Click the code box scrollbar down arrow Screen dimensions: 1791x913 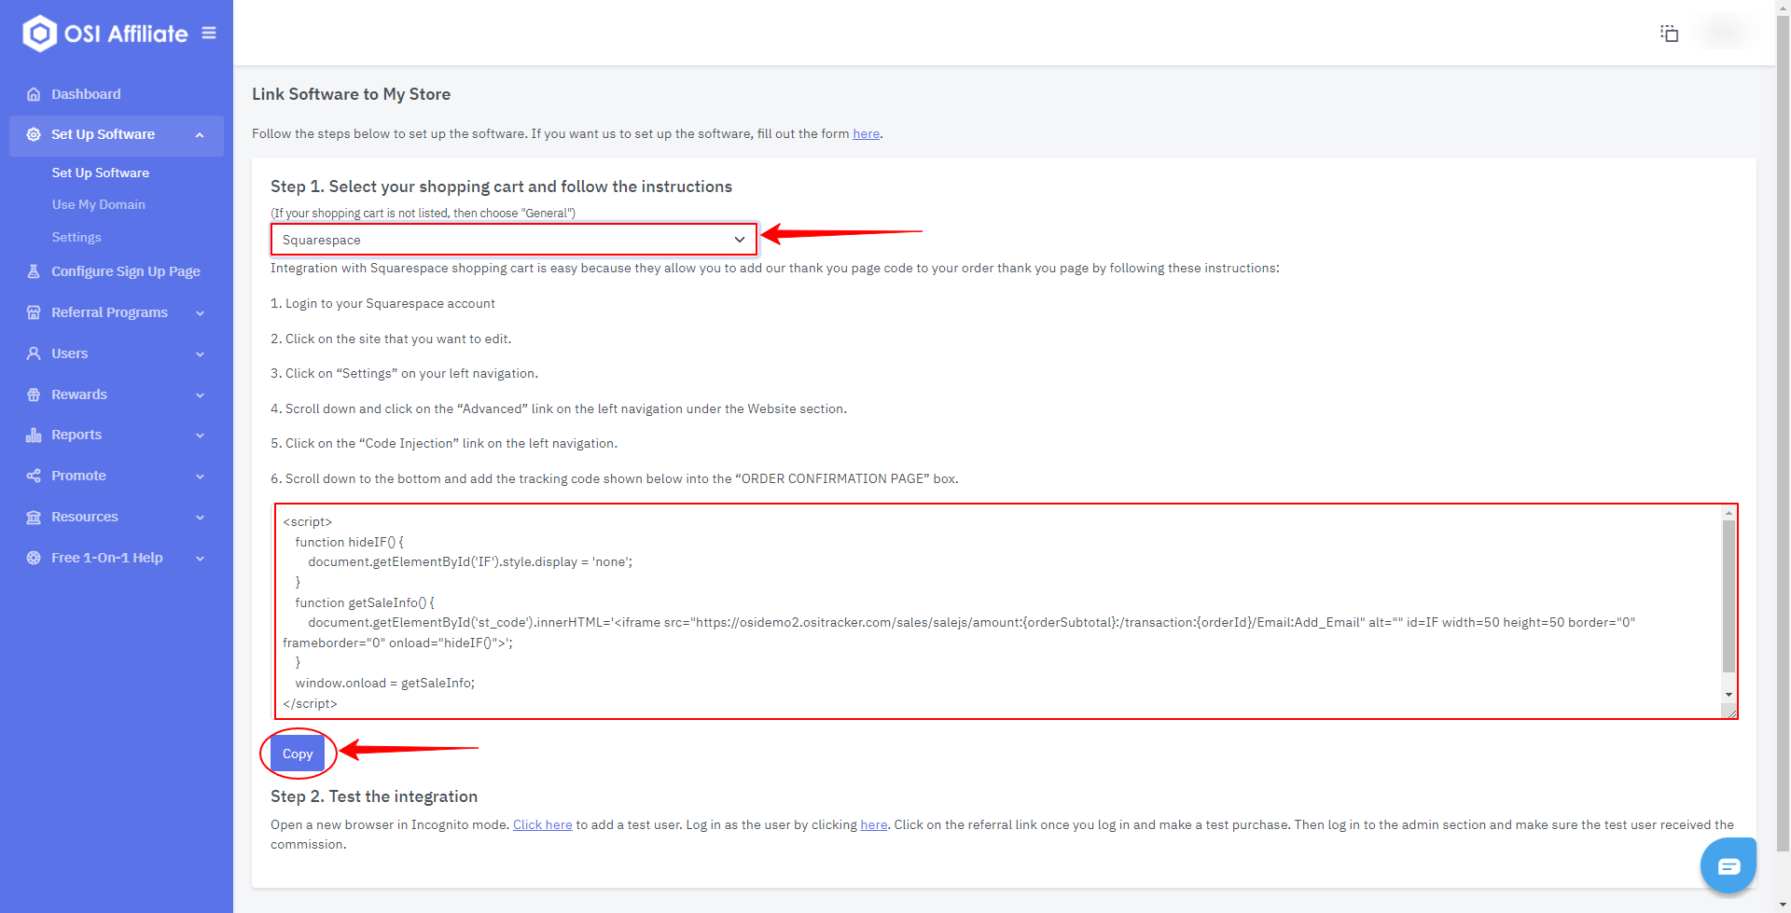pyautogui.click(x=1729, y=694)
